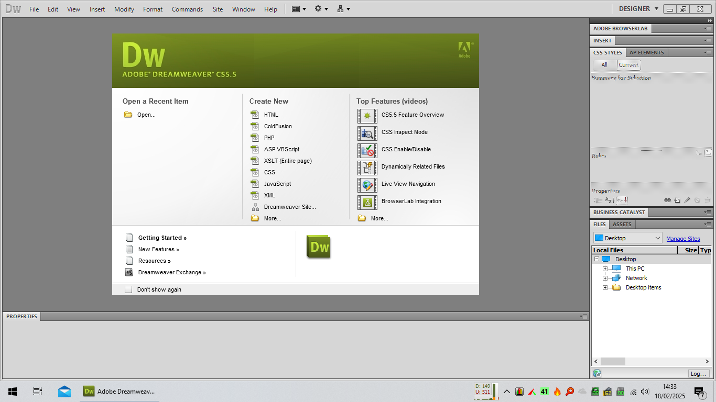The height and width of the screenshot is (402, 716).
Task: Expand the Network tree node
Action: coord(605,278)
